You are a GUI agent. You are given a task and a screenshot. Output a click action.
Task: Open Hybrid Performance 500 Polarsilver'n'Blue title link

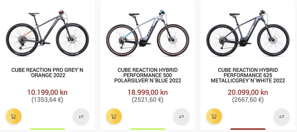pos(148,75)
